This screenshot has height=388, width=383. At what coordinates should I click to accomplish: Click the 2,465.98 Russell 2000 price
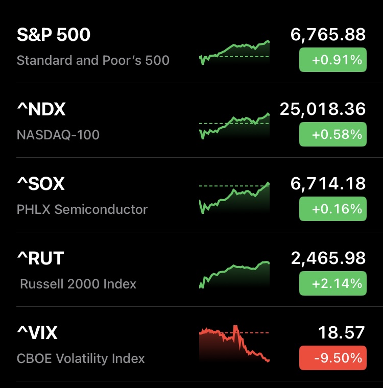[328, 258]
